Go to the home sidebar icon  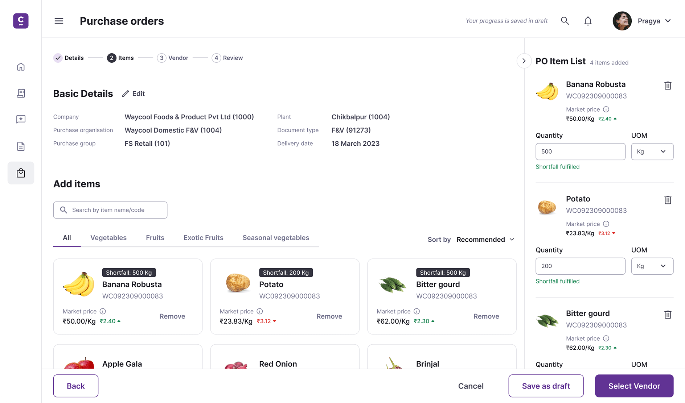(21, 67)
